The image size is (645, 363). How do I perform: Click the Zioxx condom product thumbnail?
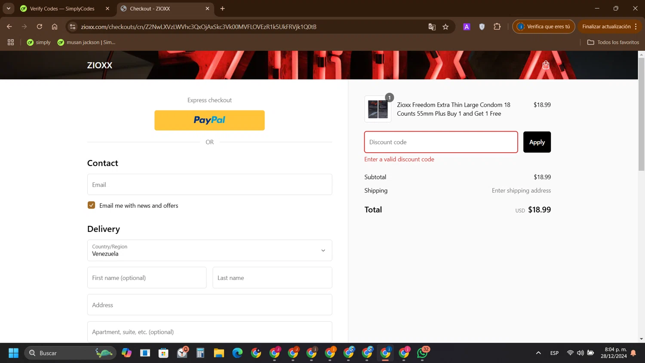(x=378, y=109)
